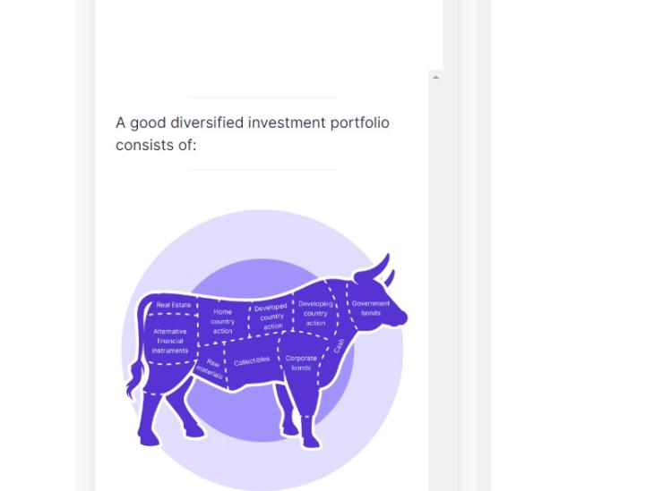This screenshot has height=491, width=645.
Task: Click the horizontal divider above the heading
Action: pyautogui.click(x=262, y=97)
